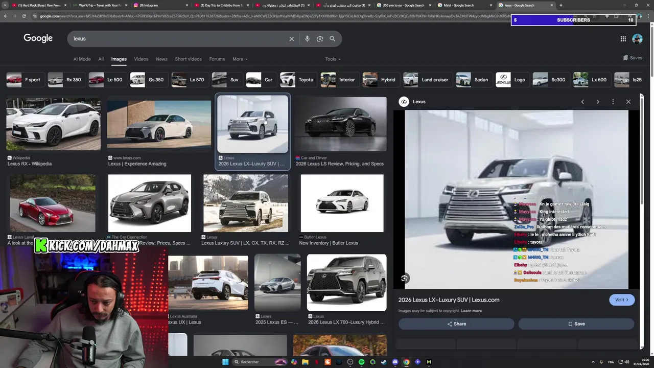Open File Explorer from the taskbar
Viewport: 654px width, 368px height.
305,362
